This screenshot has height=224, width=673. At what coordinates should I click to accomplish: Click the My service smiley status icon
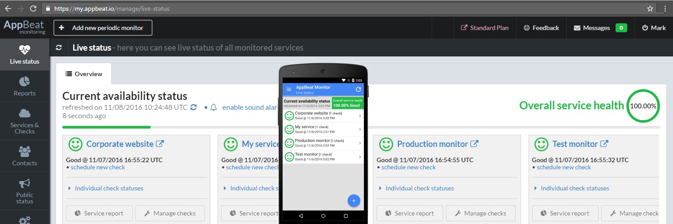[231, 144]
